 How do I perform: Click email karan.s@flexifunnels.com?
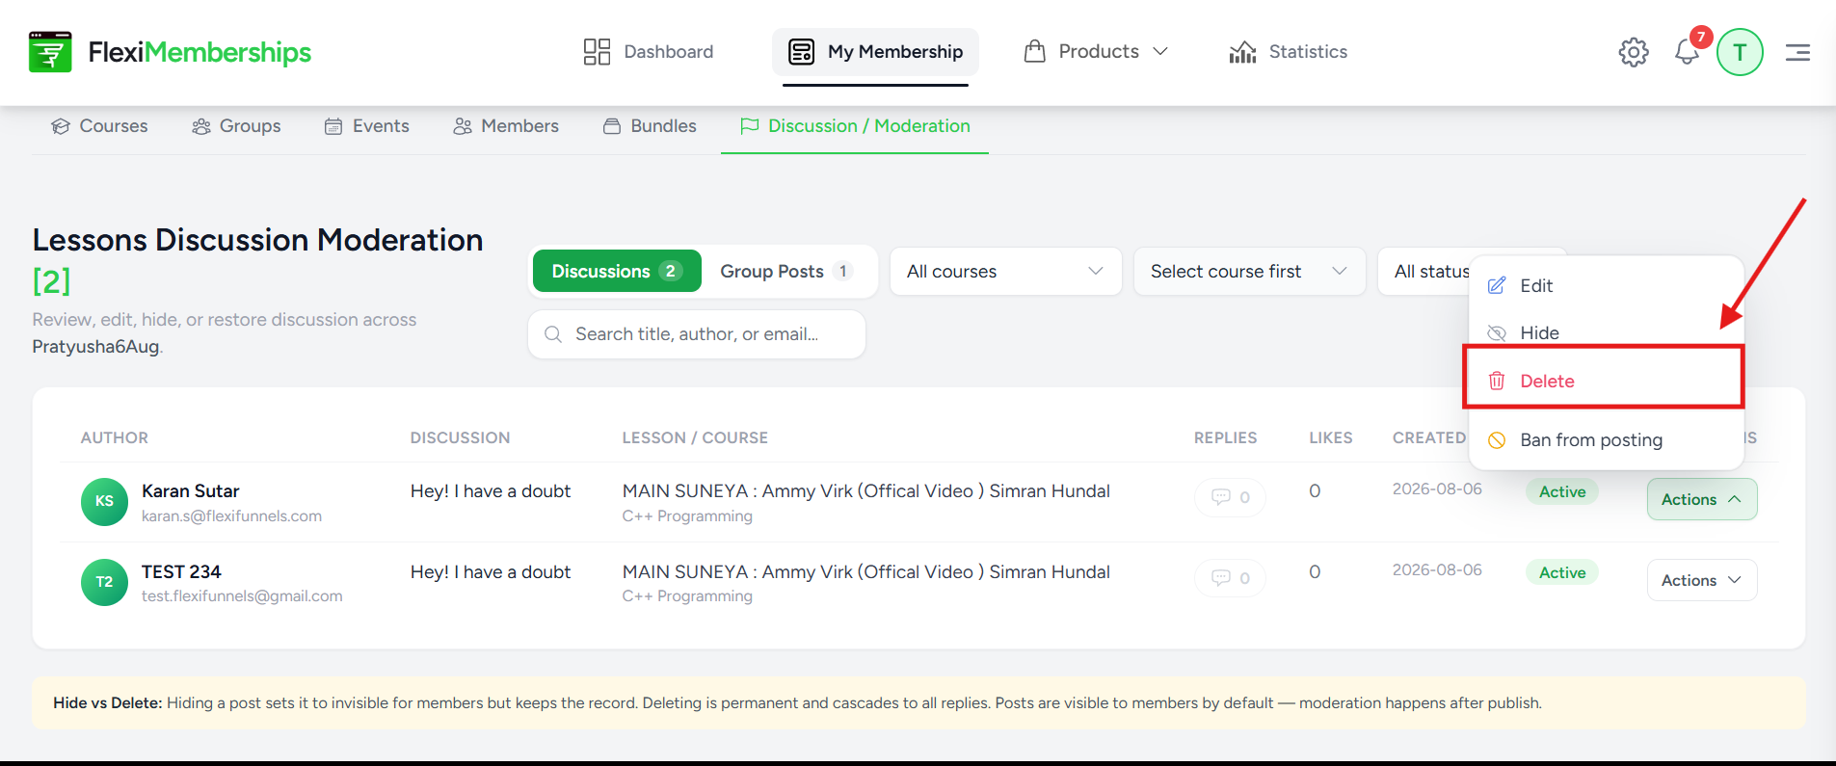[x=231, y=516]
